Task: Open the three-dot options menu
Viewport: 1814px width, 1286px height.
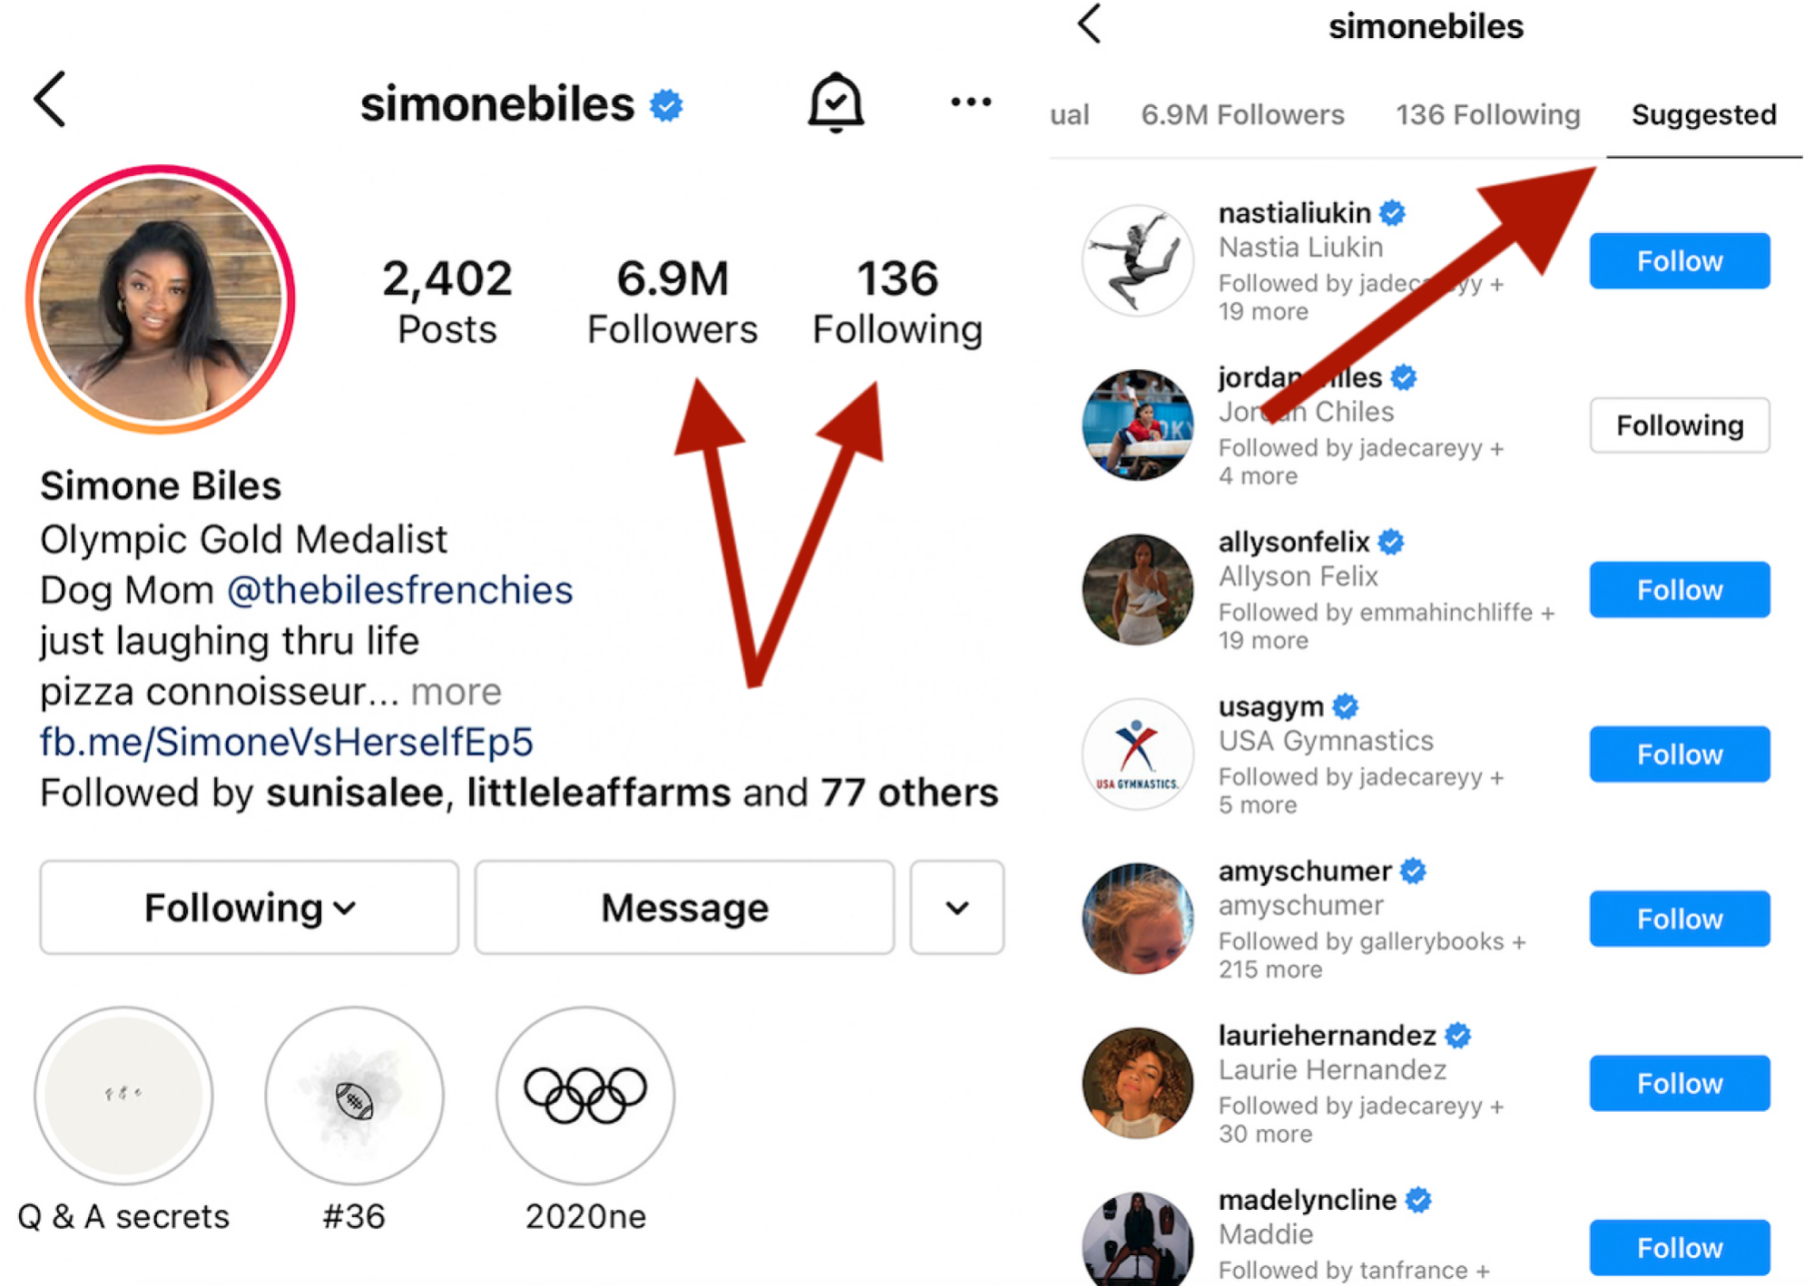Action: 970,102
